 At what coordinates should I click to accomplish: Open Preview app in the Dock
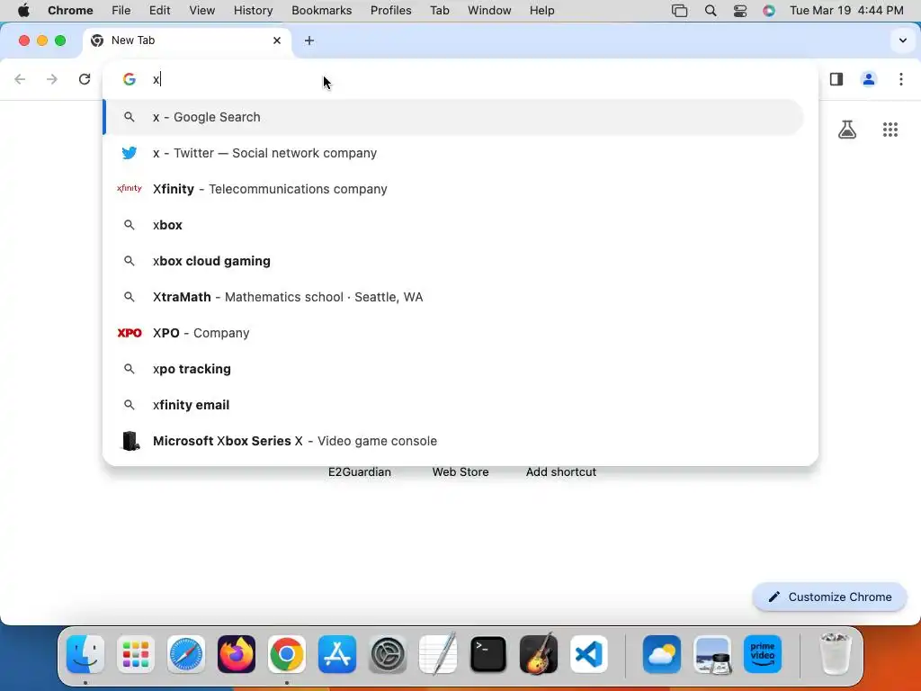click(x=712, y=653)
